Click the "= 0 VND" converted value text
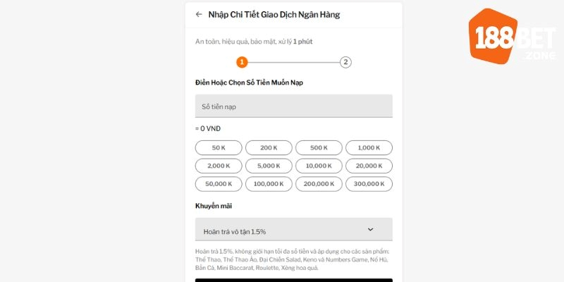 208,129
